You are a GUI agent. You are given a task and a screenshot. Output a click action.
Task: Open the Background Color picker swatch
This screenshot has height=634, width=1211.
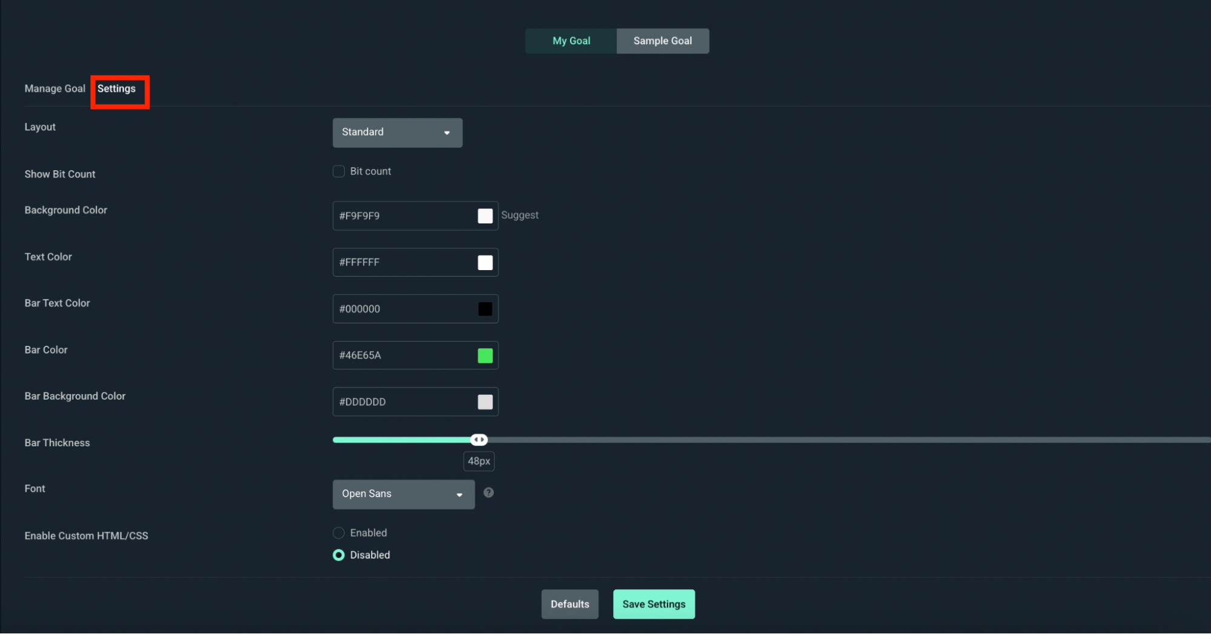pos(485,216)
